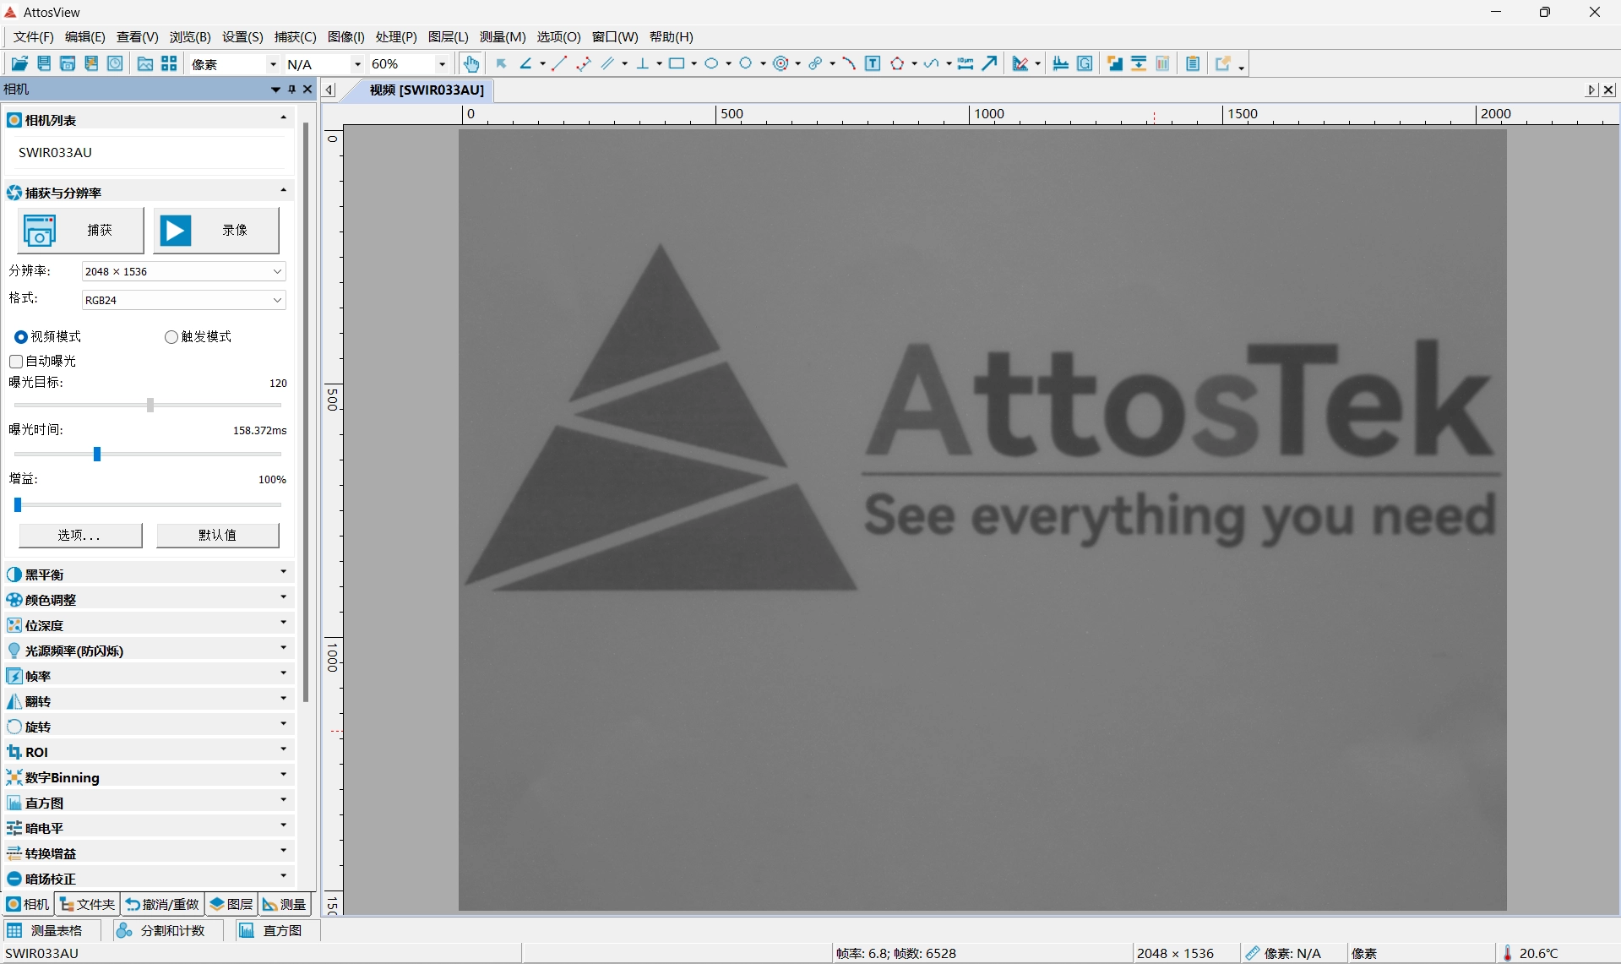
Task: Enable the 自动曝光 checkbox
Action: coord(16,362)
